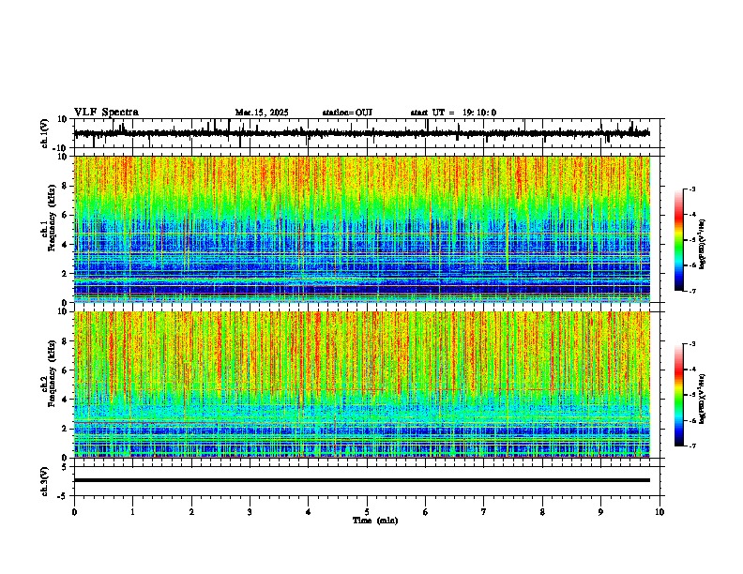This screenshot has height=574, width=743.
Task: Click the flat ch.3 voltage trace line
Action: [362, 480]
